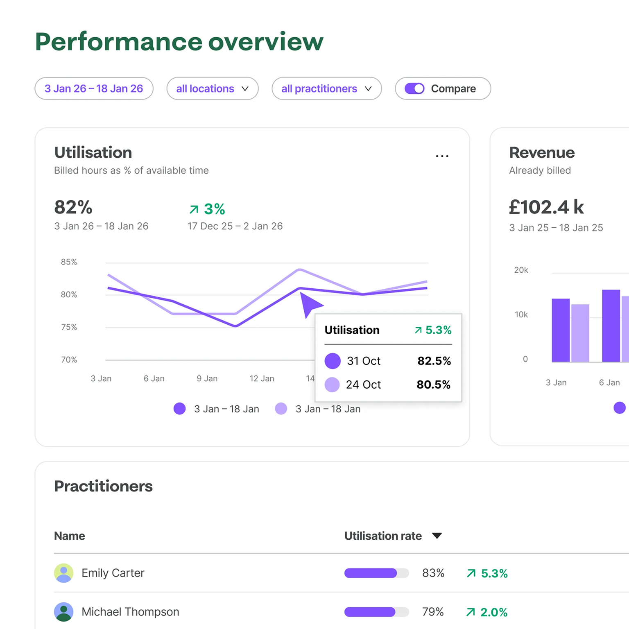The width and height of the screenshot is (629, 629).
Task: Click the dark purple 6 Jan revenue bar
Action: coord(611,326)
